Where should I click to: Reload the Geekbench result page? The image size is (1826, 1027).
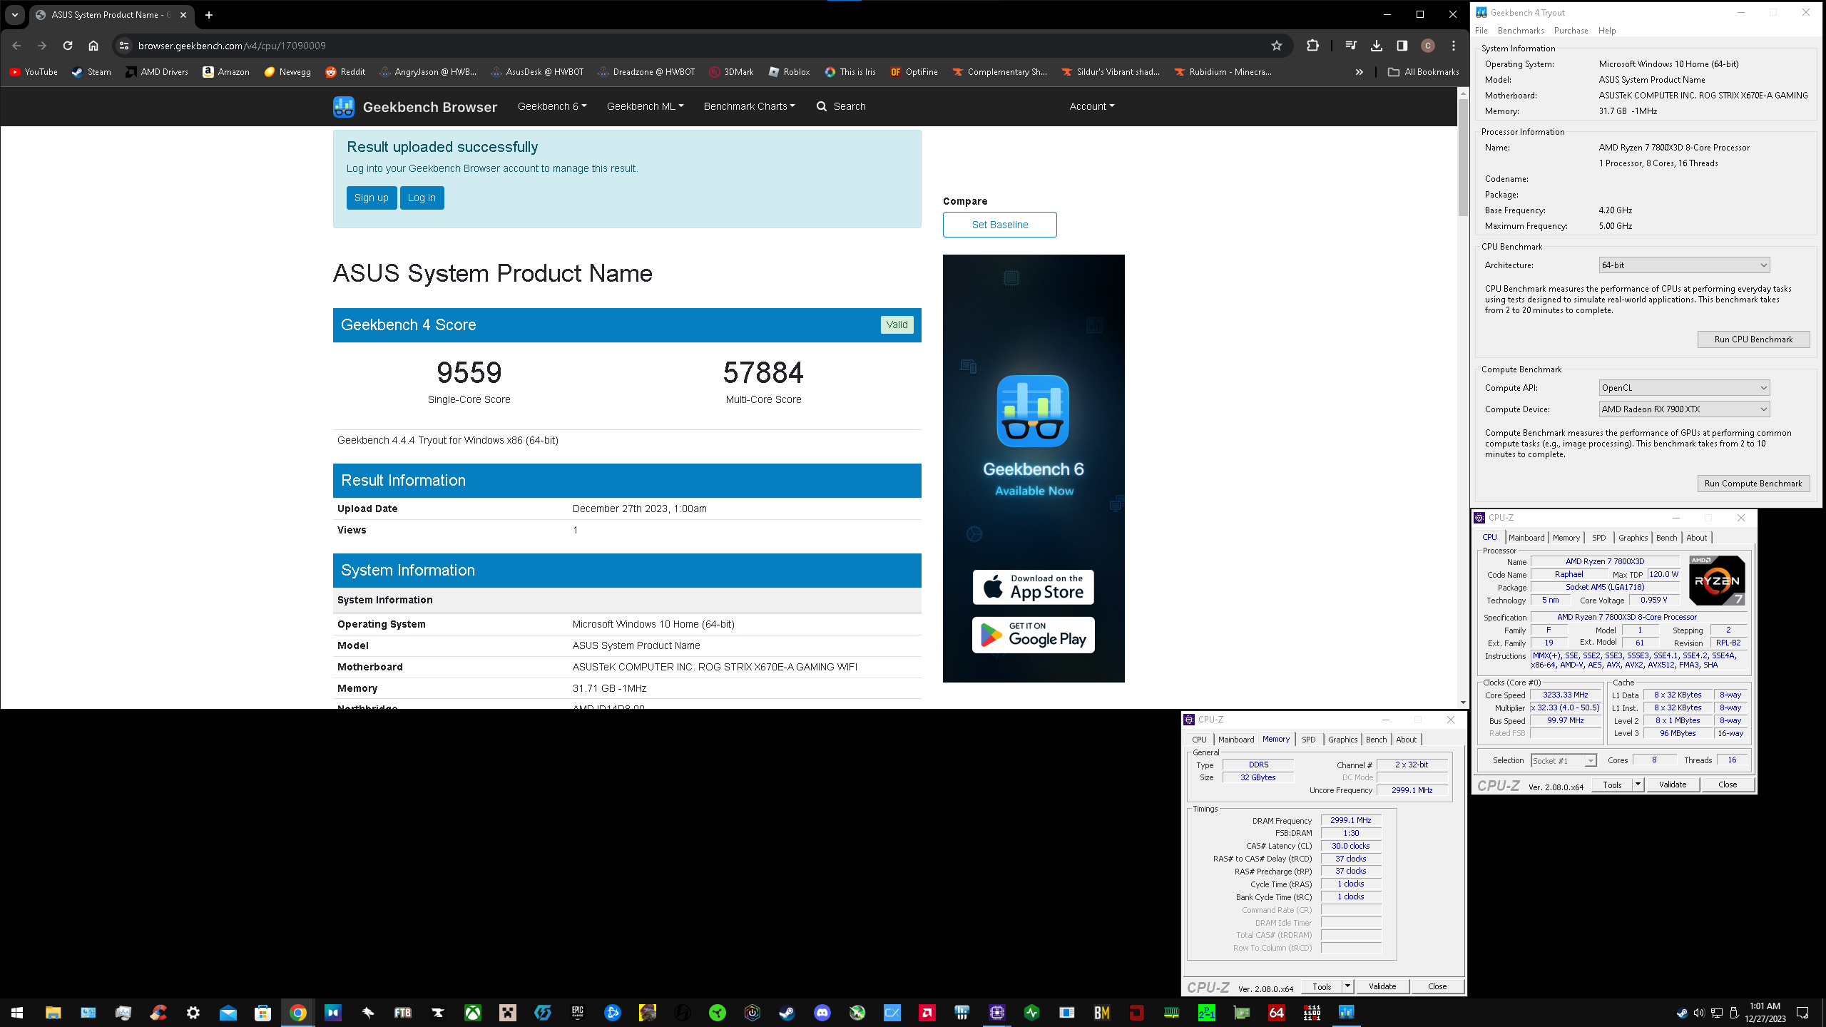pyautogui.click(x=68, y=46)
